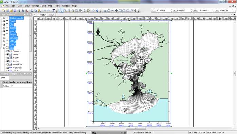Select the Symbol cross tool
This screenshot has height=134, width=237.
pyautogui.click(x=116, y=11)
